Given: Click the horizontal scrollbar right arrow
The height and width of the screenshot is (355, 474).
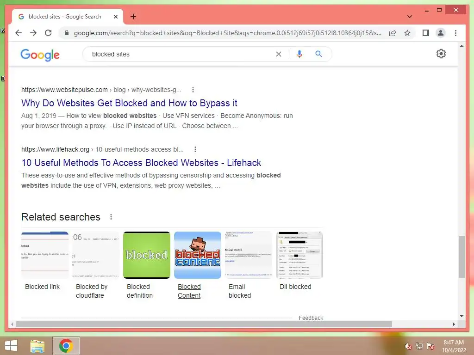Looking at the screenshot, I should (454, 324).
